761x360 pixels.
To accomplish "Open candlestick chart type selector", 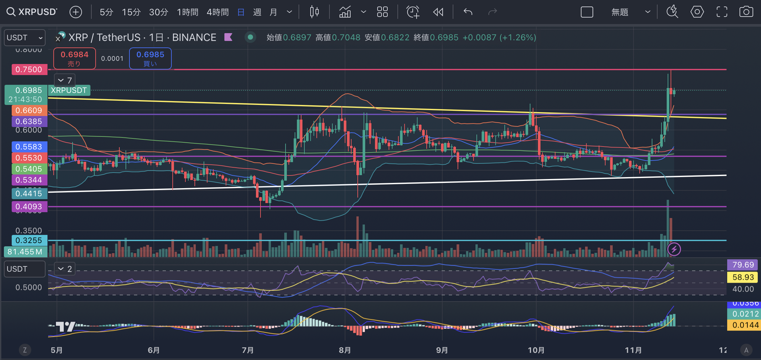I will coord(314,12).
